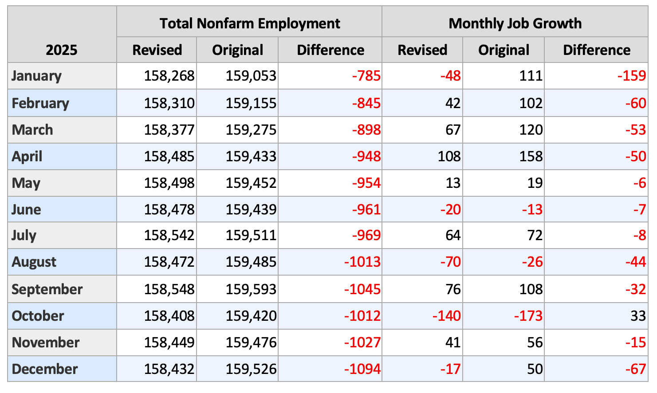Select January revised job growth -48
Viewport: 657px width, 393px height.
(x=450, y=76)
